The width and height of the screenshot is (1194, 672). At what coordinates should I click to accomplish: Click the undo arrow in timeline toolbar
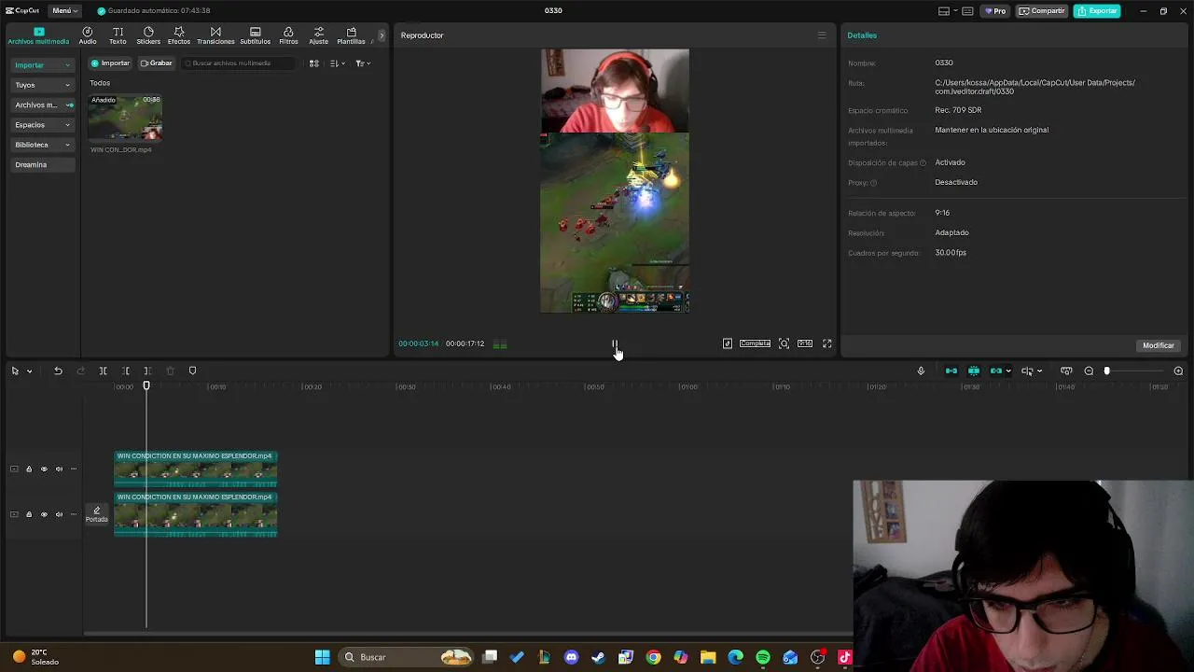58,371
